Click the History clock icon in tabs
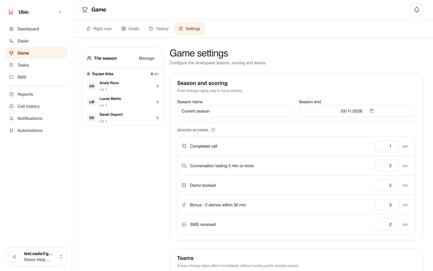This screenshot has width=433, height=271. (x=151, y=29)
